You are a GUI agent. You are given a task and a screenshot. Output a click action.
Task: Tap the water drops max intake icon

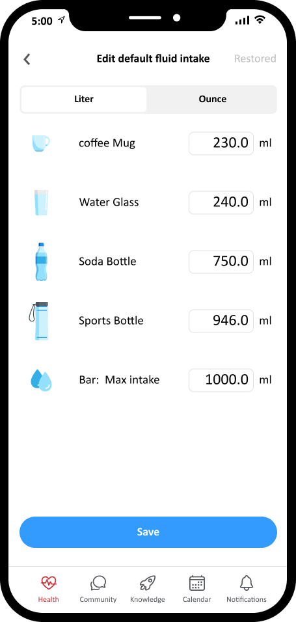pos(41,380)
